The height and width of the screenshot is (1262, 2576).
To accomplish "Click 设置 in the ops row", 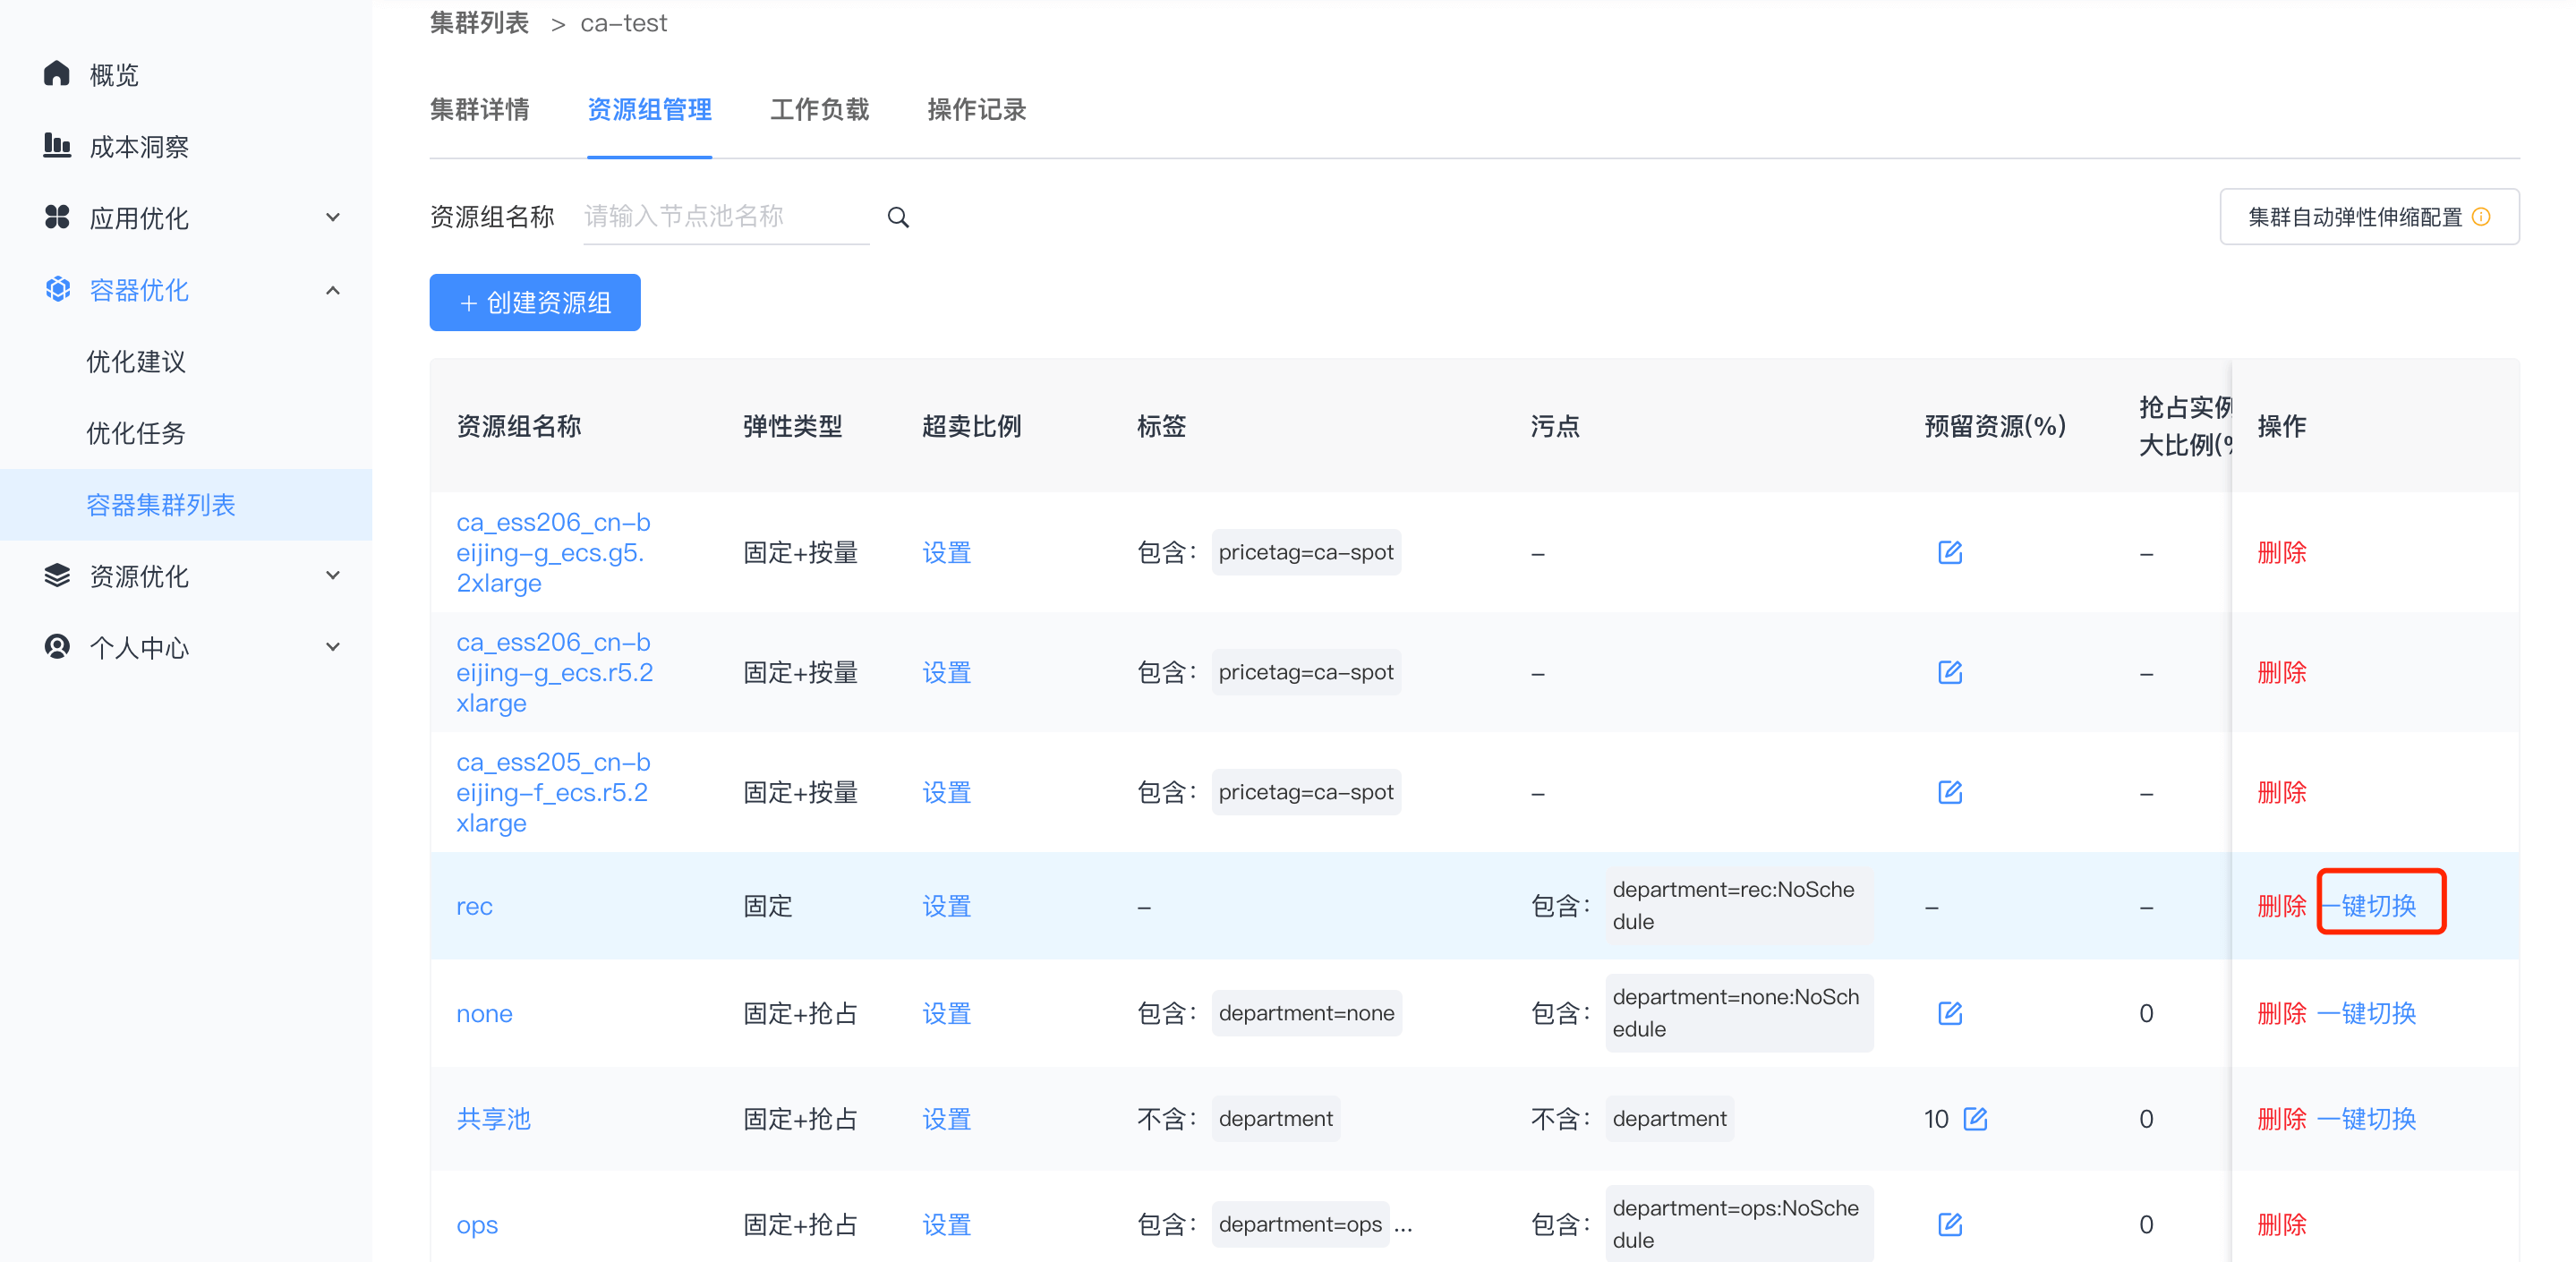I will tap(946, 1225).
